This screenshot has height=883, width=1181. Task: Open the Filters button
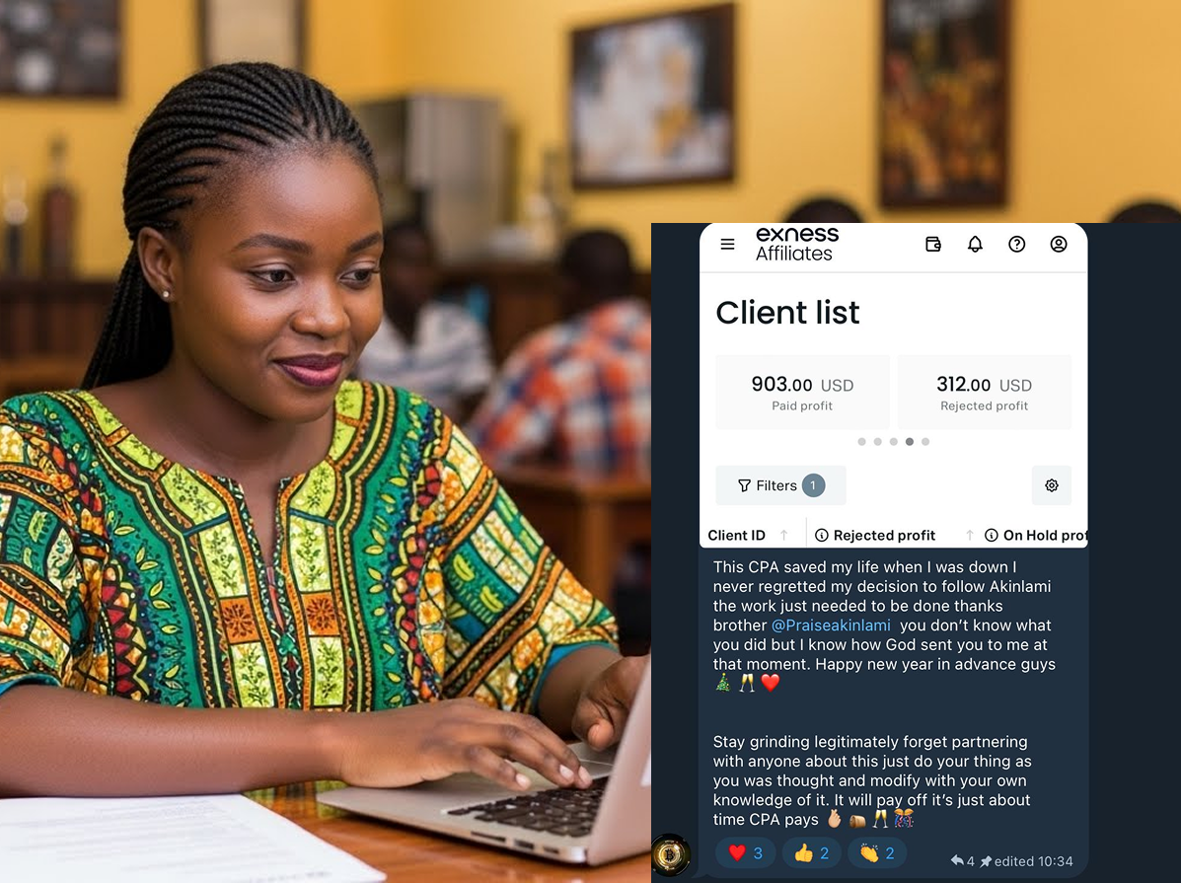(x=780, y=485)
